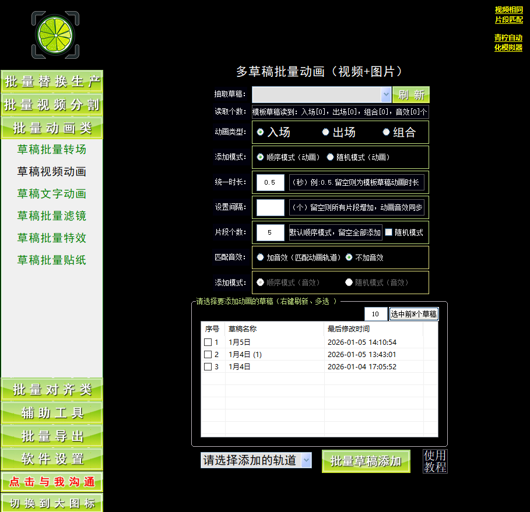Image resolution: width=530 pixels, height=512 pixels.
Task: Check the draft 1月5日 checkbox
Action: (x=208, y=342)
